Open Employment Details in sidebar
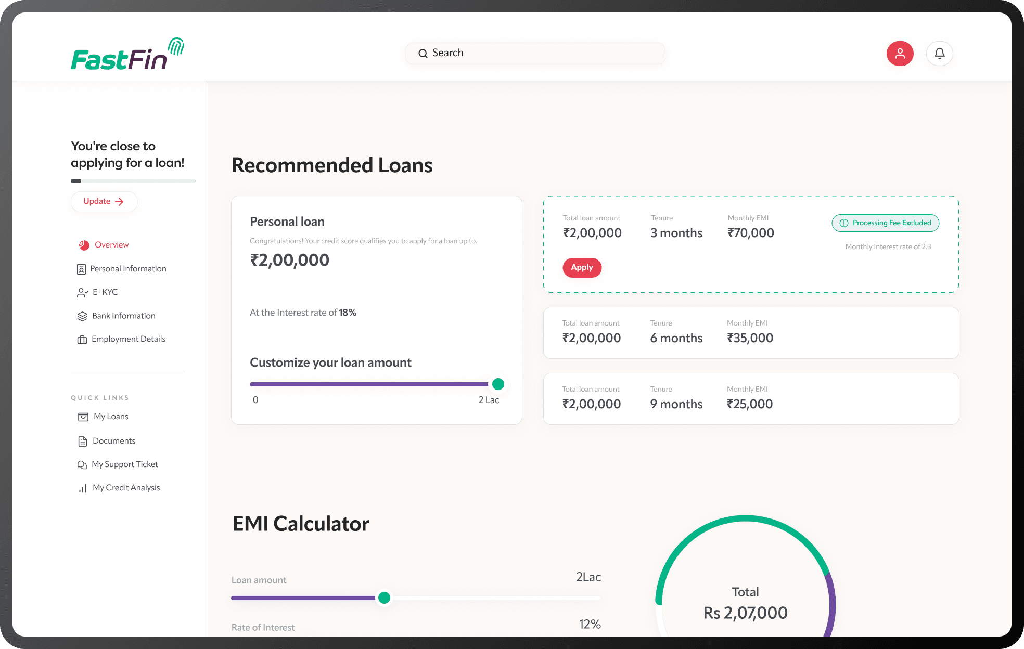This screenshot has height=649, width=1024. click(x=128, y=339)
